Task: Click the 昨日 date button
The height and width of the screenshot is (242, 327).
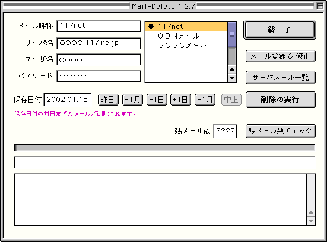Action: coord(108,100)
